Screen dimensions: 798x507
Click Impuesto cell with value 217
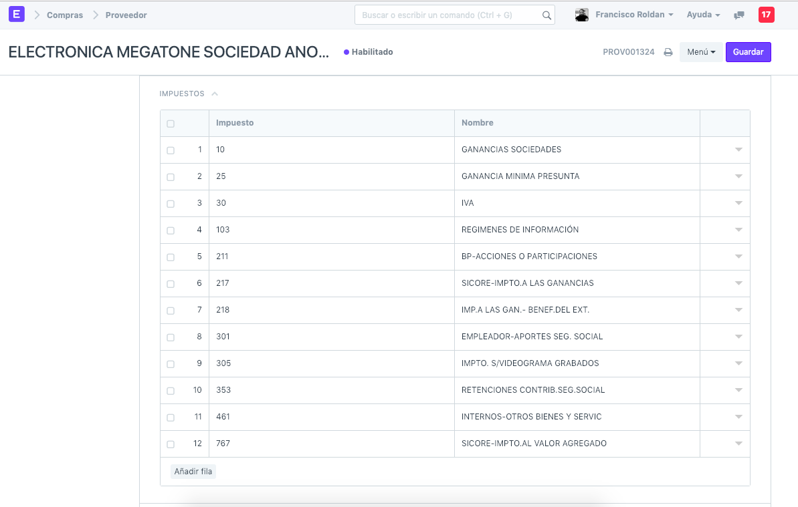(331, 283)
